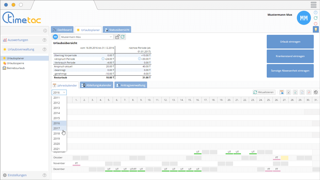Go to the Antragsverwaltung tab

pos(131,85)
